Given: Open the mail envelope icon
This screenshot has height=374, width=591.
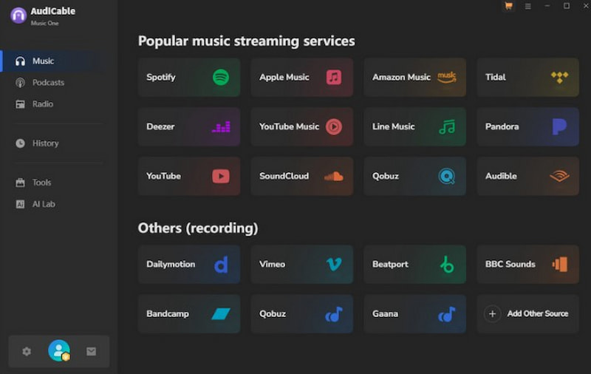Looking at the screenshot, I should point(91,351).
